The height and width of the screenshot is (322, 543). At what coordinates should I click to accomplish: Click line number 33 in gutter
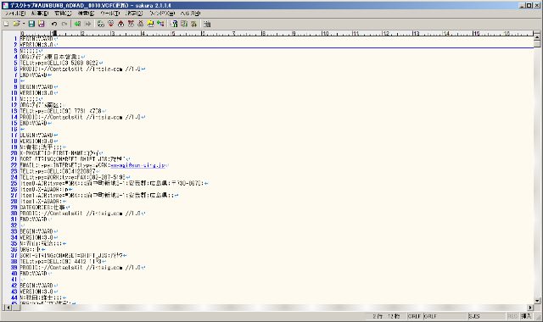click(x=14, y=231)
